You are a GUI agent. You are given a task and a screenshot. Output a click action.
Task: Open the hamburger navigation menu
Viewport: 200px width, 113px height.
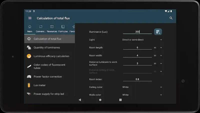(30, 18)
